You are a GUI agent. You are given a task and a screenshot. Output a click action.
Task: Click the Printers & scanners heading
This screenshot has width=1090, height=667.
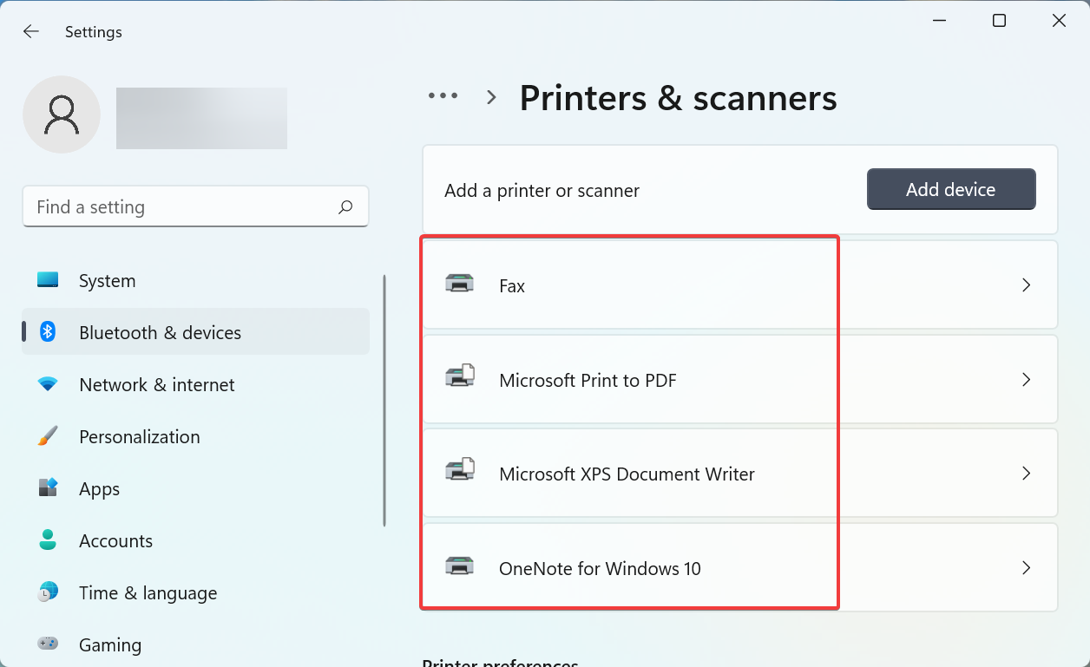(678, 98)
